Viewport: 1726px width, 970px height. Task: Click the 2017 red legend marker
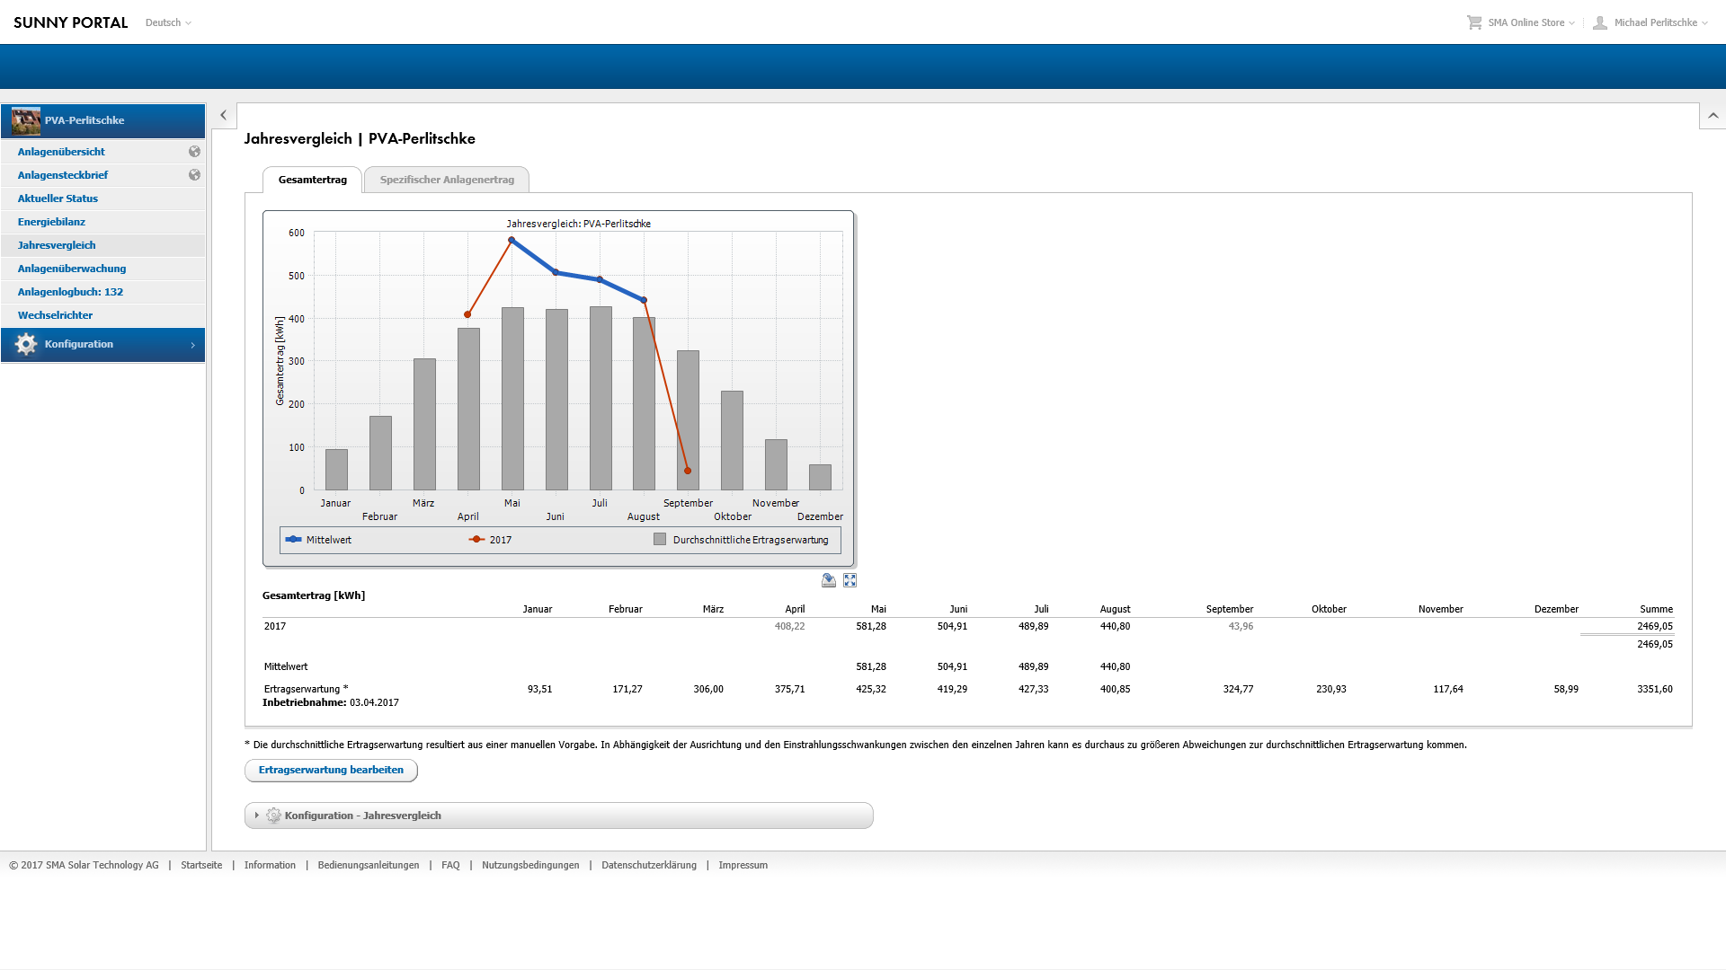(x=476, y=540)
